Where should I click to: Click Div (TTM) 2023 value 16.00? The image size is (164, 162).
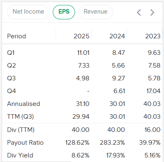click(152, 130)
